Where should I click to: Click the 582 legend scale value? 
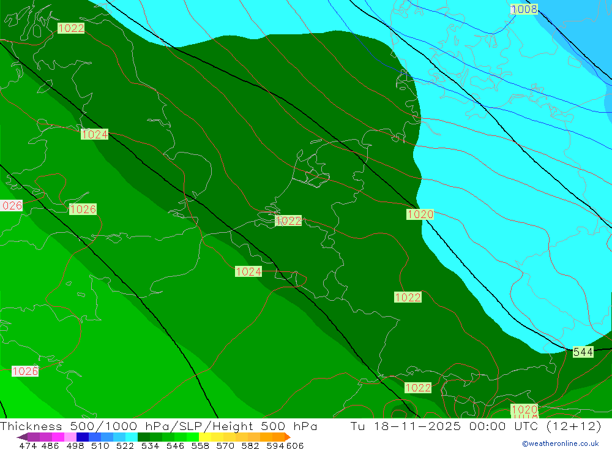pos(250,445)
